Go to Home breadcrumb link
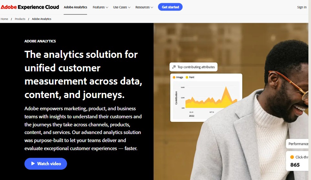Screen dimensions: 311x180 5,19
